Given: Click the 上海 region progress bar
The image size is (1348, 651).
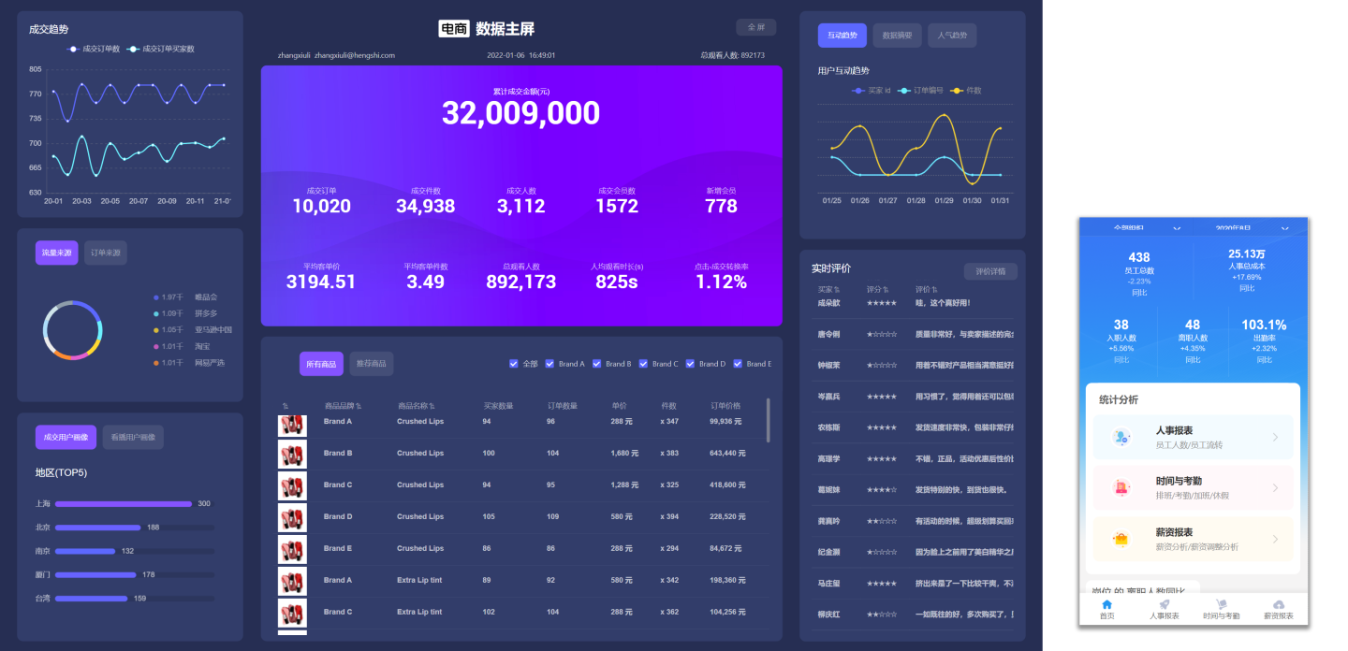Looking at the screenshot, I should (x=123, y=503).
